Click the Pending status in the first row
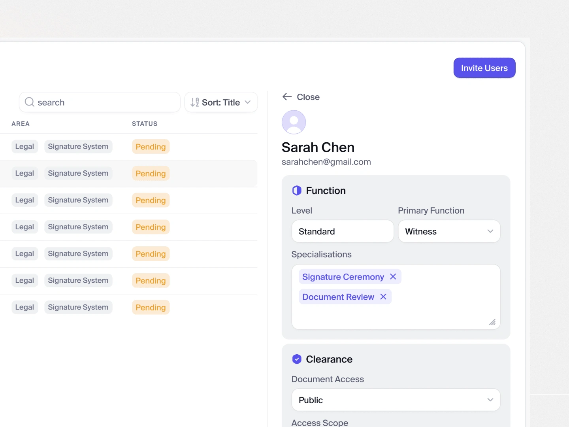This screenshot has width=569, height=427. (x=151, y=147)
